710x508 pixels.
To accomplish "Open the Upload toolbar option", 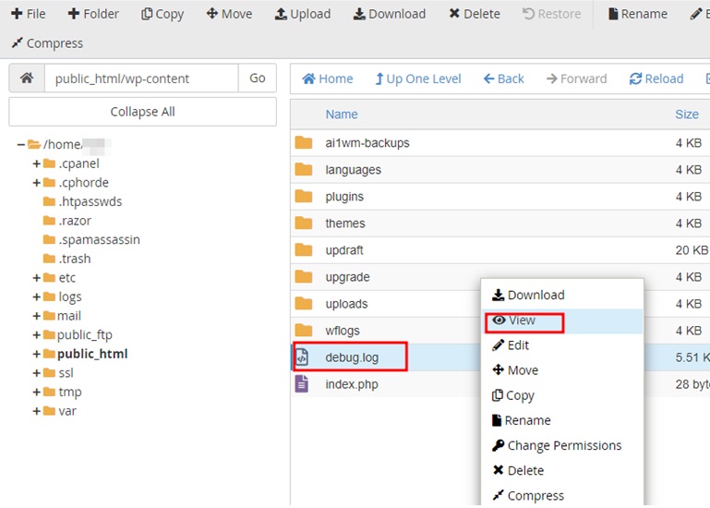I will (303, 14).
